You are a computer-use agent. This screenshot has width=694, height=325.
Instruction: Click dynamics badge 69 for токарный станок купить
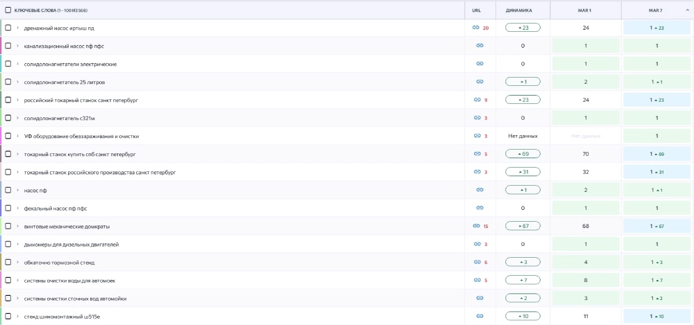(x=523, y=154)
